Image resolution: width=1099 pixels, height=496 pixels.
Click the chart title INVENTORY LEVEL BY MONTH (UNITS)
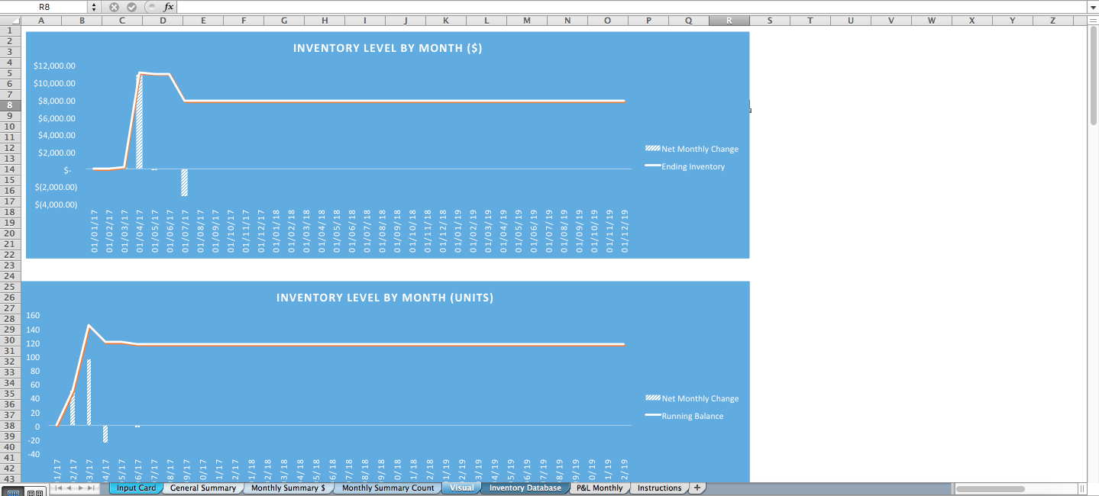click(385, 298)
